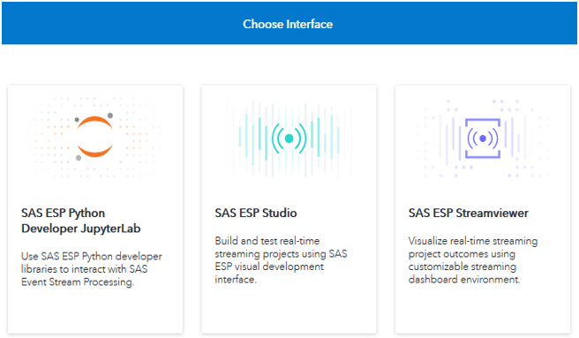Screen dimensions: 579x338
Task: Click the gray dot at the Jupyter logo's upper right
Action: pyautogui.click(x=110, y=116)
